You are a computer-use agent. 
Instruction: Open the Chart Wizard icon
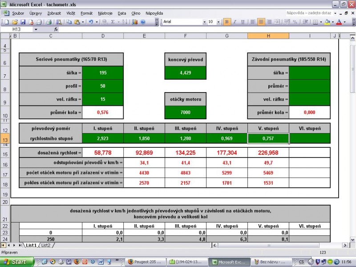point(135,22)
